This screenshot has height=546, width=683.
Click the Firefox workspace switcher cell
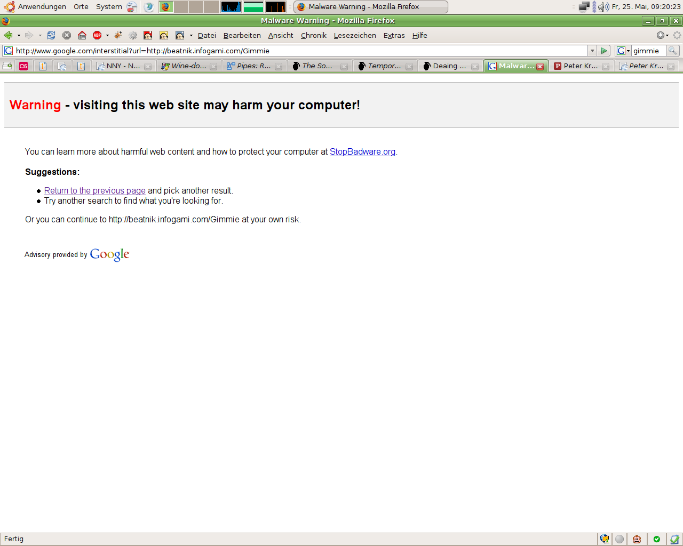tap(166, 7)
